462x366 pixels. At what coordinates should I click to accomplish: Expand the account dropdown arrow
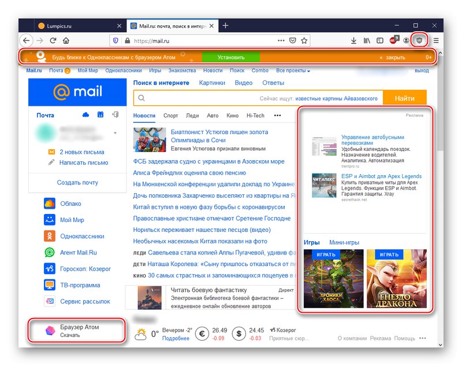(x=115, y=134)
